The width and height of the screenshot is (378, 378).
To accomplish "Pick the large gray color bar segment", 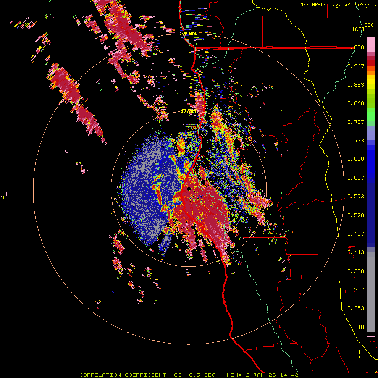I will pos(371,292).
